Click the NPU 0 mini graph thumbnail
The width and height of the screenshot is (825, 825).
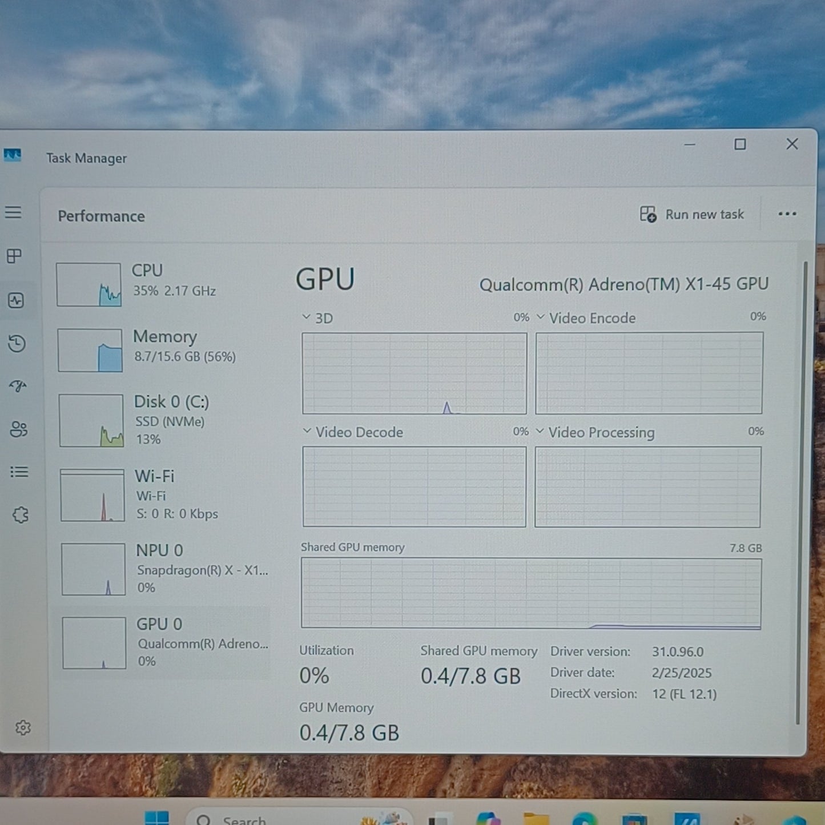tap(94, 569)
